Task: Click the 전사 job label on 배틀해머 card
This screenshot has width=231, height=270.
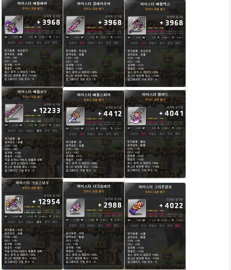Action: click(21, 43)
